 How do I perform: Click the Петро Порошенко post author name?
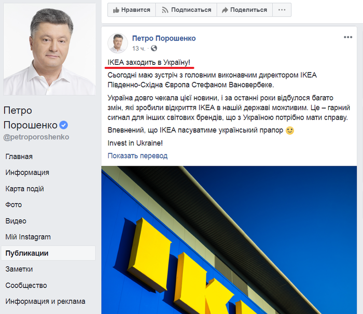tap(164, 38)
